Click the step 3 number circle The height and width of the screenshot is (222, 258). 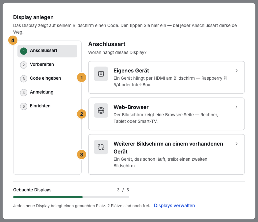(24, 79)
